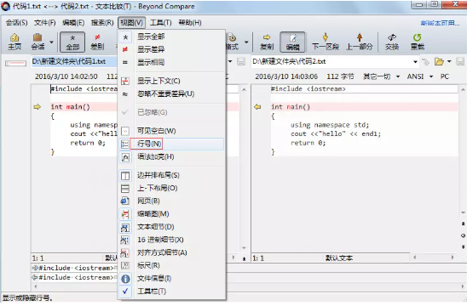Choose 上-下布局(O) over-under layout
This screenshot has height=306, width=467.
171,189
